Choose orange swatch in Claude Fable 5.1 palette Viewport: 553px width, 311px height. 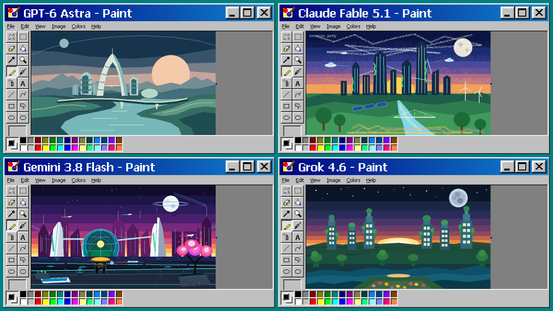394,148
